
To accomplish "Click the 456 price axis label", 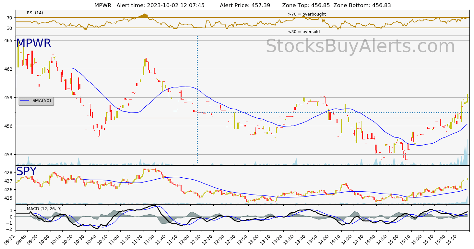I will pos(8,126).
